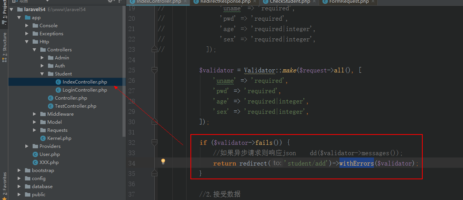Click the XXX.php class file icon
Viewport: 463px width, 200px height.
[x=35, y=162]
